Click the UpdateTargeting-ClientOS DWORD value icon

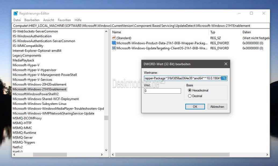[114, 48]
